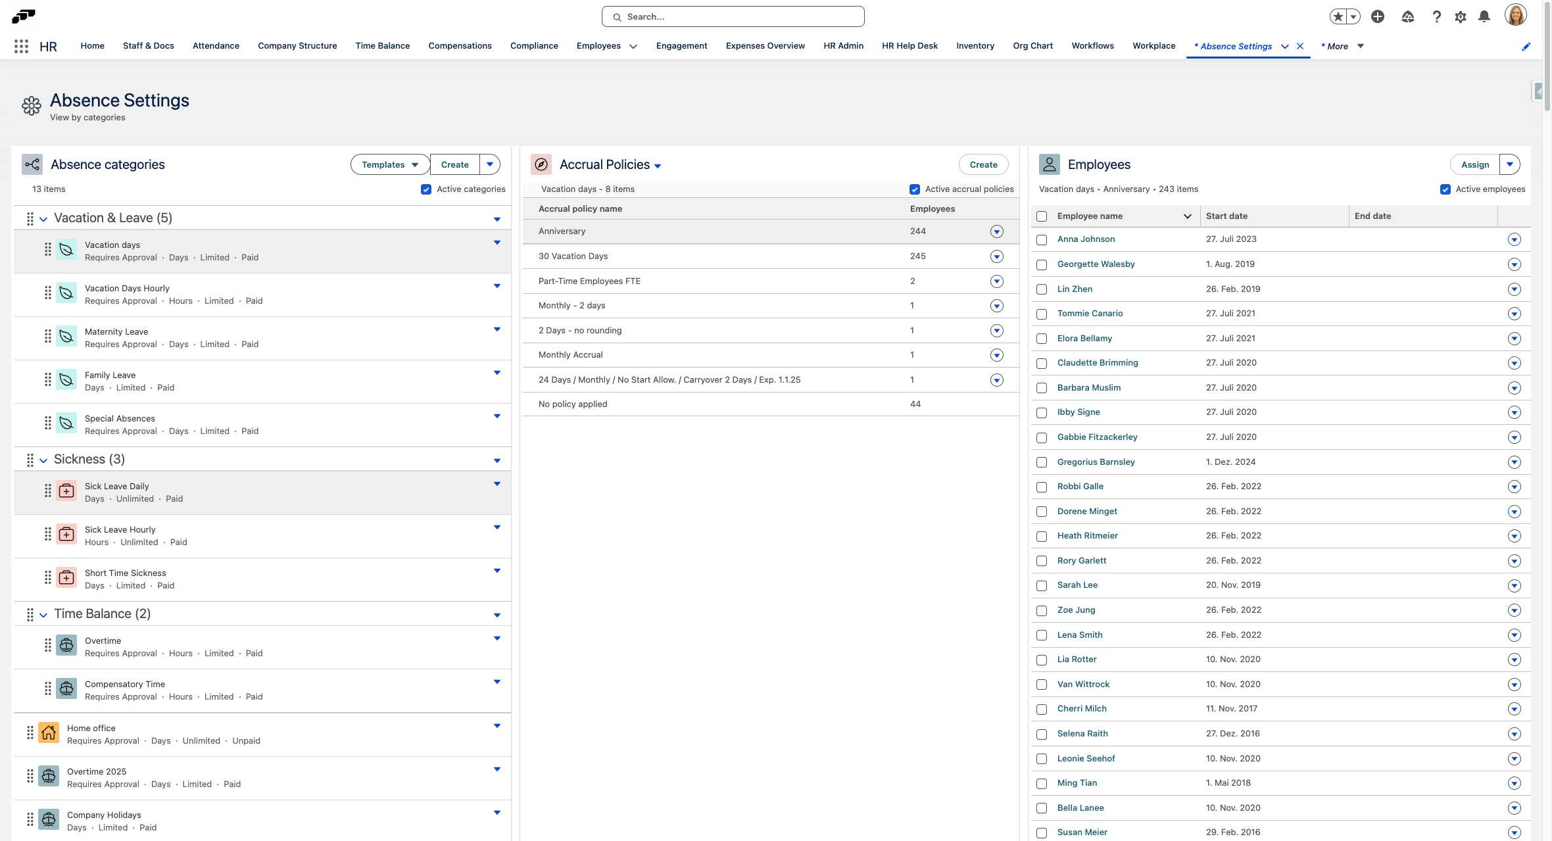Click the help question mark icon
This screenshot has width=1552, height=841.
(x=1436, y=17)
